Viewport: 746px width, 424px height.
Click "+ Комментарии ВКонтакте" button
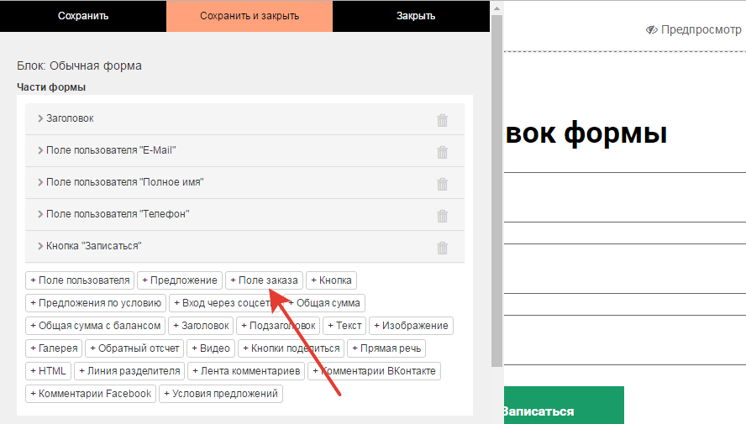click(x=375, y=371)
